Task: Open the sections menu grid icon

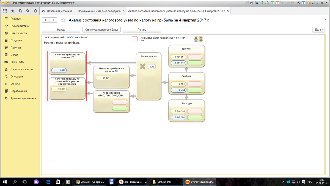Action: (x=5, y=11)
